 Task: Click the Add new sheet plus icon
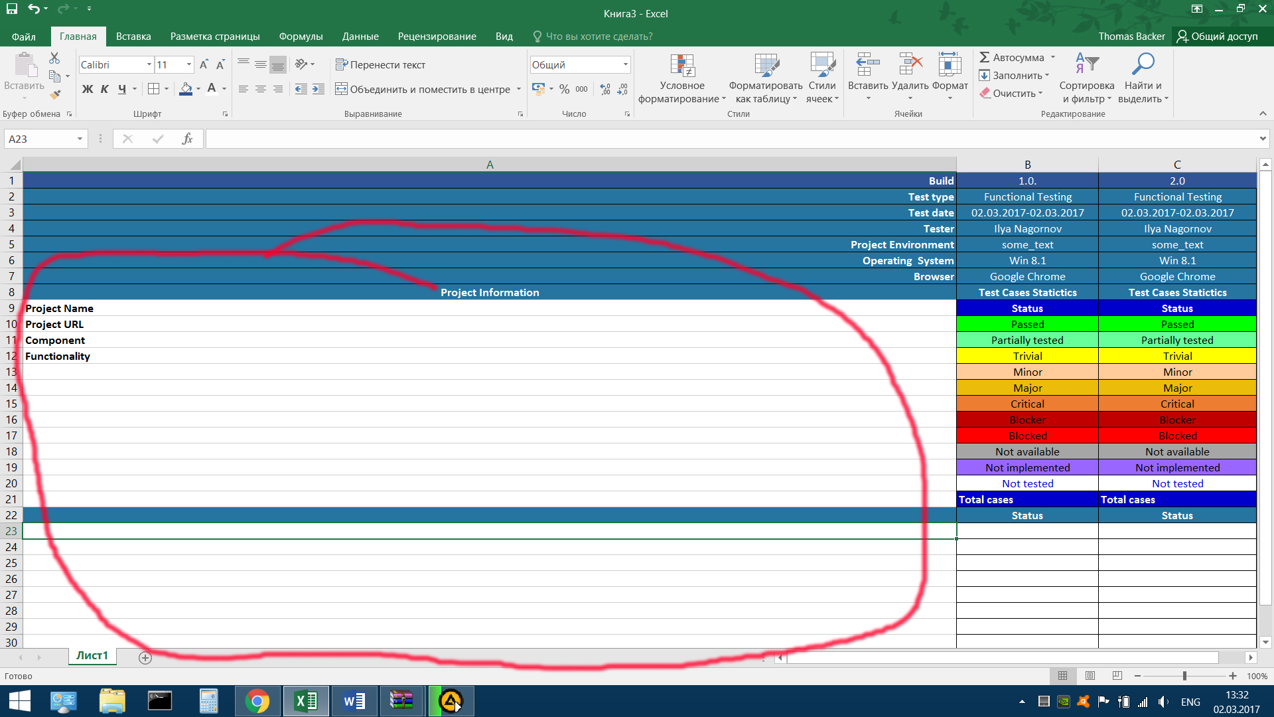145,658
